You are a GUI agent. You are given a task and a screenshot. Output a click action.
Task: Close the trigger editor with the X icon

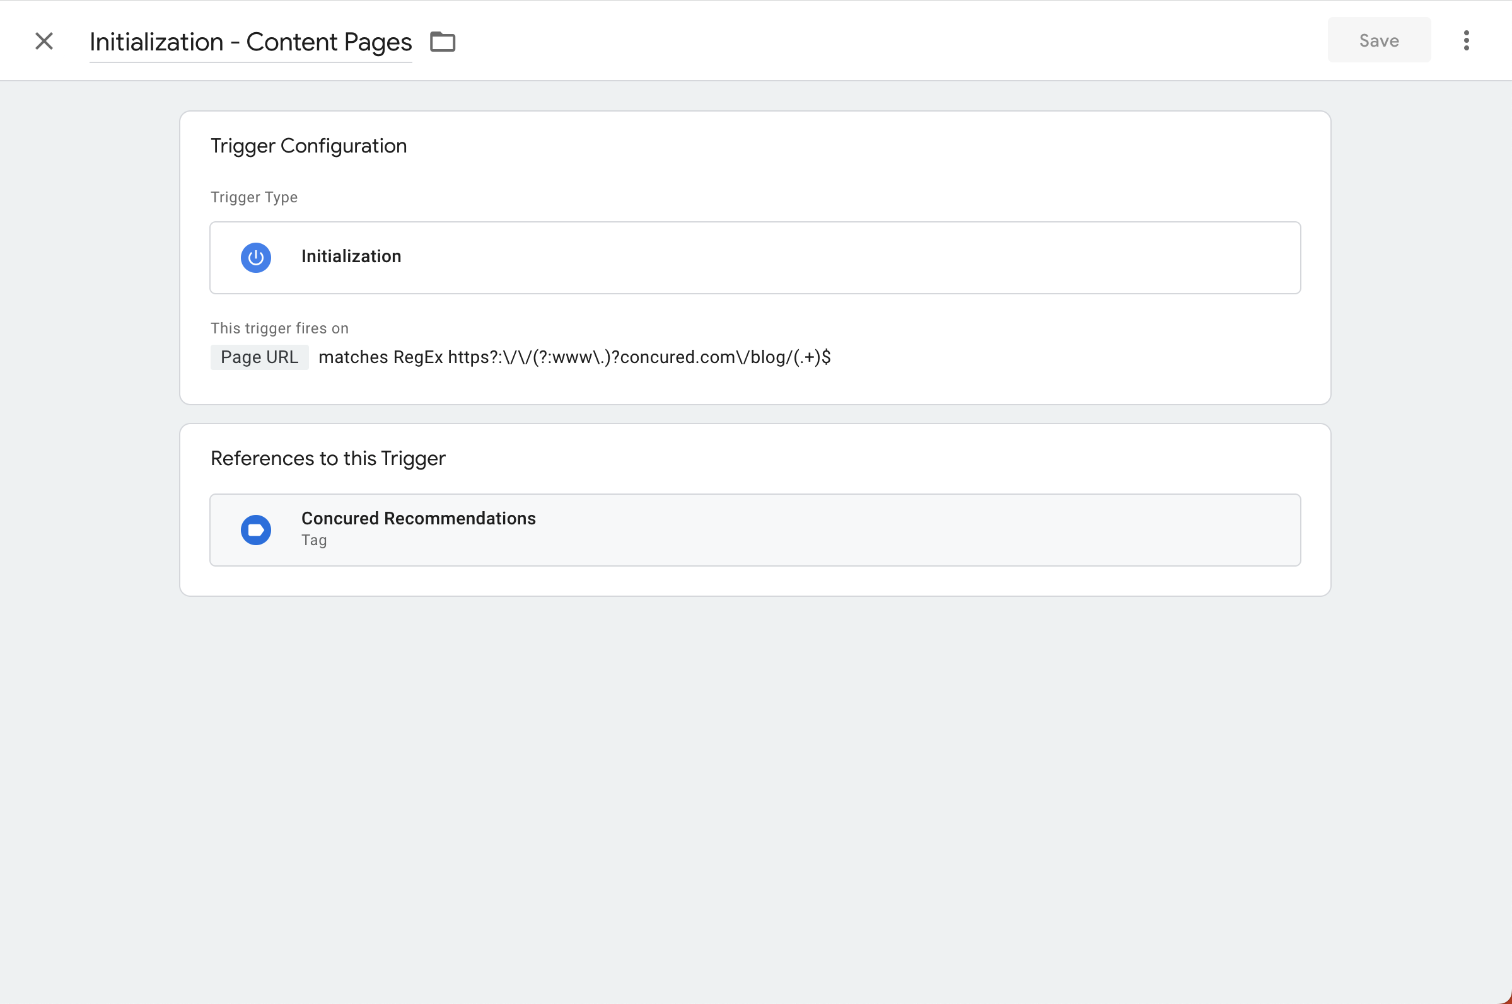pyautogui.click(x=44, y=41)
